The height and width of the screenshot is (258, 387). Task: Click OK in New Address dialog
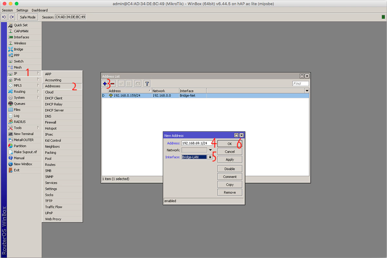click(230, 144)
